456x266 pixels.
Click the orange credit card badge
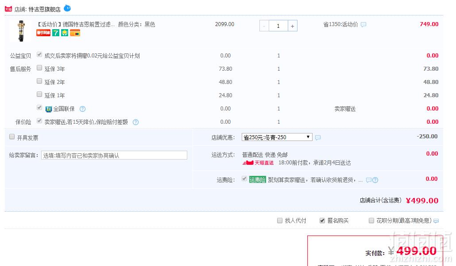[x=75, y=33]
